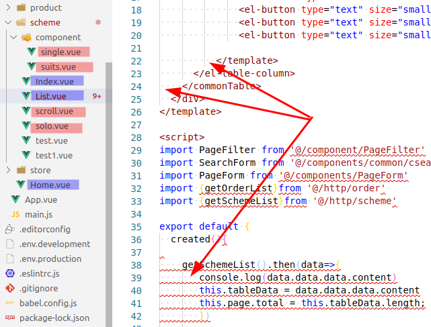Click the npm icon beside package-lock.json
This screenshot has width=431, height=327.
pos(9,318)
